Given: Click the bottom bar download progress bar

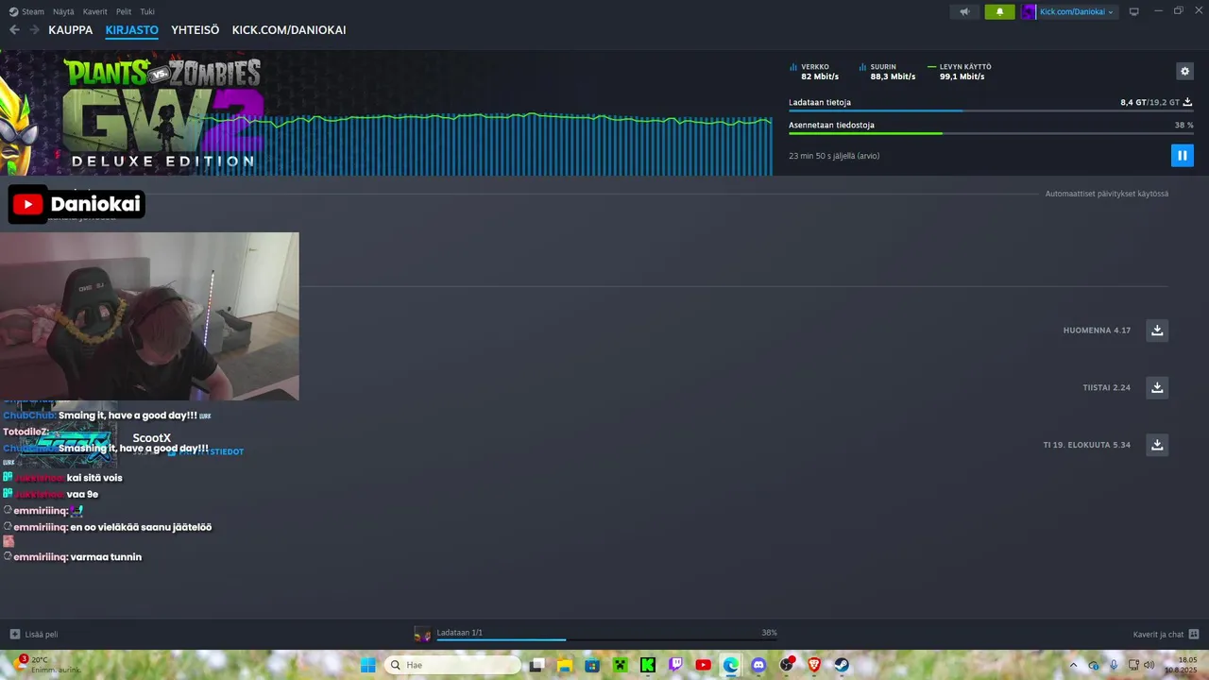Looking at the screenshot, I should [x=606, y=640].
